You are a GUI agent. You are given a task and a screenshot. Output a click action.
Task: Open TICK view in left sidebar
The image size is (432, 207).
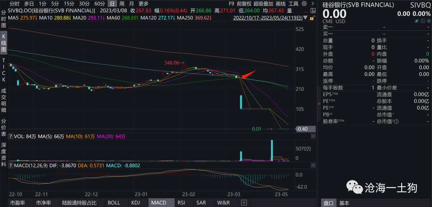coord(4,69)
